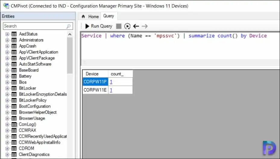Click the BitLockerPolicy table icon
280x159 pixels.
coord(14,101)
